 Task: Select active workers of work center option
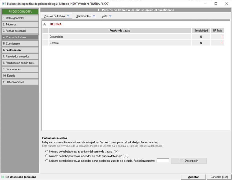(x=46, y=151)
